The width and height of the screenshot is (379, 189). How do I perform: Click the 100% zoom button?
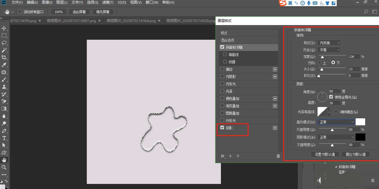tap(59, 12)
